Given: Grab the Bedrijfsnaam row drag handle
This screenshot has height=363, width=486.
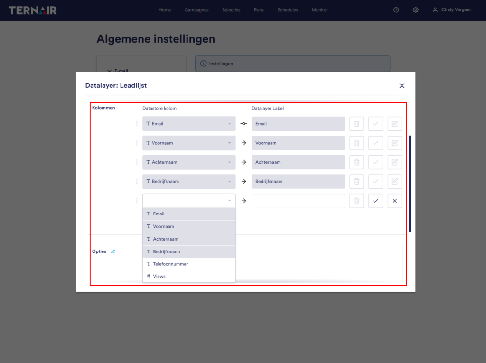Looking at the screenshot, I should click(136, 181).
